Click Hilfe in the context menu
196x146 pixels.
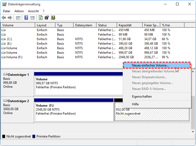(135, 104)
